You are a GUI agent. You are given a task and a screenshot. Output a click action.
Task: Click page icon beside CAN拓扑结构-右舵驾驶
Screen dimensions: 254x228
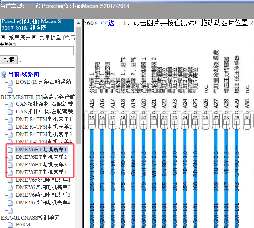10,104
